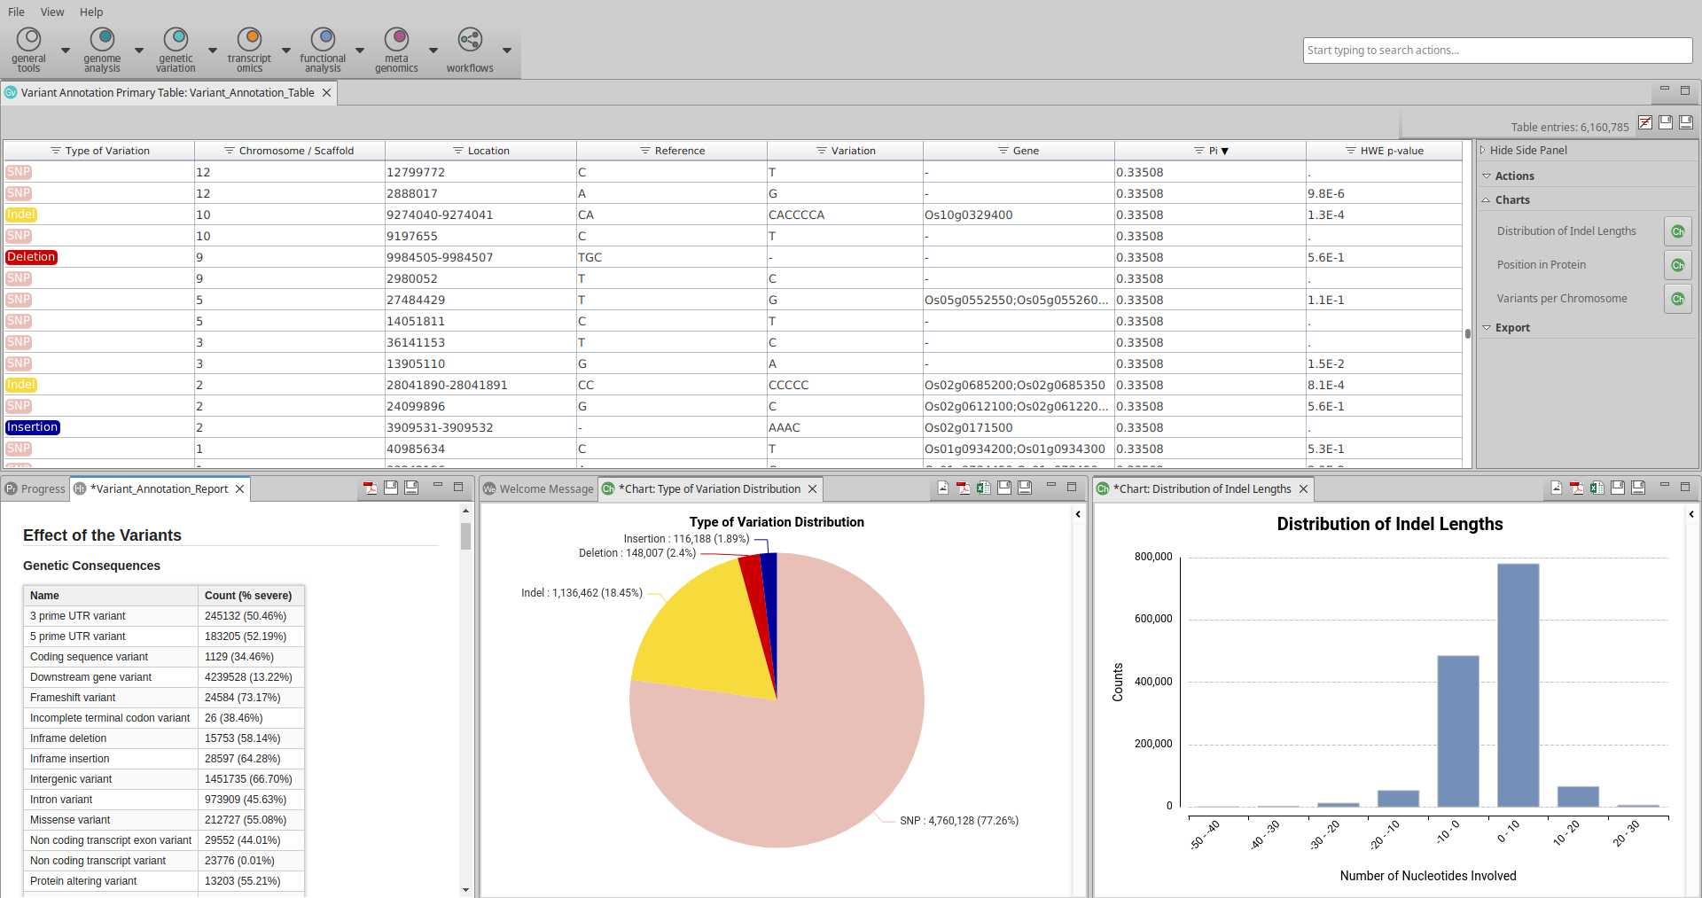Export the Indel Lengths chart to Excel

pos(1597,488)
